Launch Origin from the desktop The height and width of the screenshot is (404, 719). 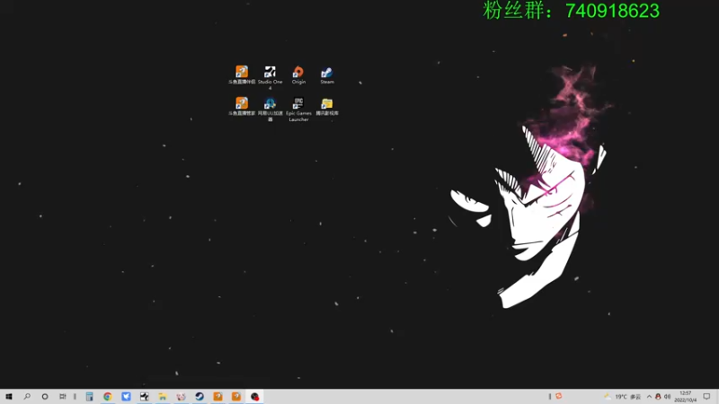coord(298,75)
